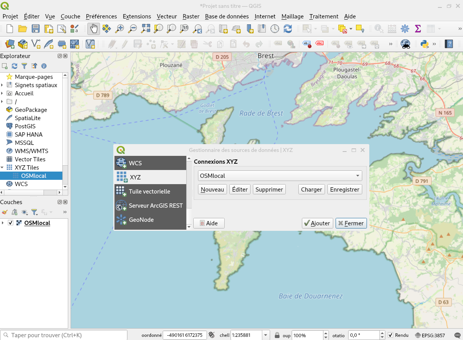Increase rotation with stepper up arrow
This screenshot has height=340, width=463.
tap(382, 333)
